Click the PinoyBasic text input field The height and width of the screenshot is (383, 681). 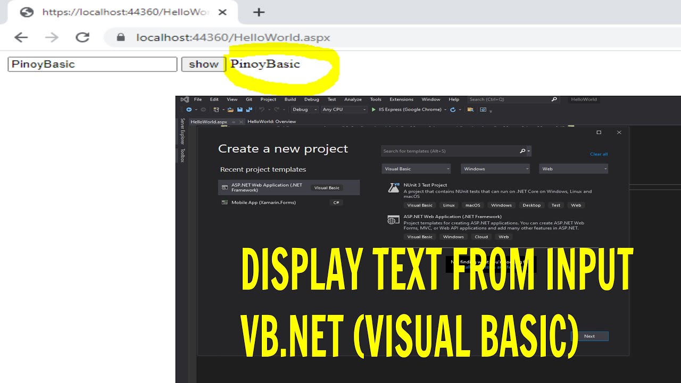[x=93, y=64]
